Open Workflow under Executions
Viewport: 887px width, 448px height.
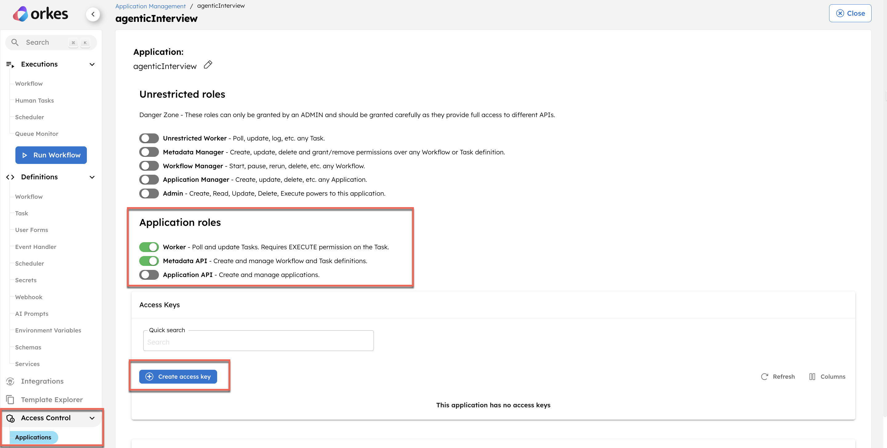[x=29, y=84]
